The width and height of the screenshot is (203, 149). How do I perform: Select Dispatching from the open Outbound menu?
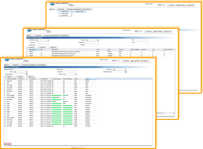coord(65,16)
